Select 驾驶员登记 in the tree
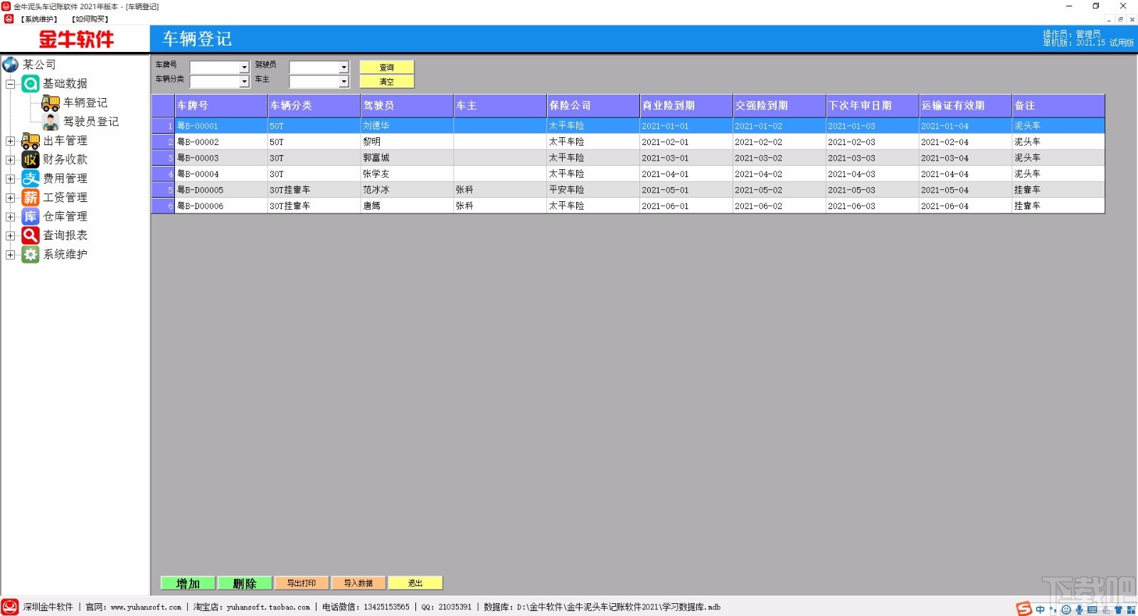The width and height of the screenshot is (1138, 616). 91,122
